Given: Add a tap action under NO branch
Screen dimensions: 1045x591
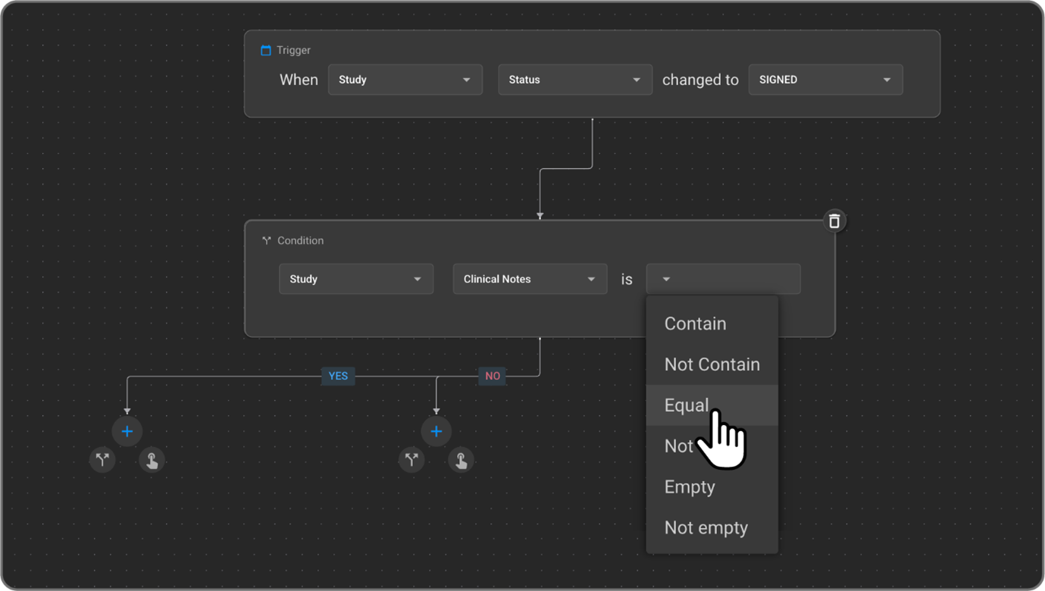Looking at the screenshot, I should [461, 460].
